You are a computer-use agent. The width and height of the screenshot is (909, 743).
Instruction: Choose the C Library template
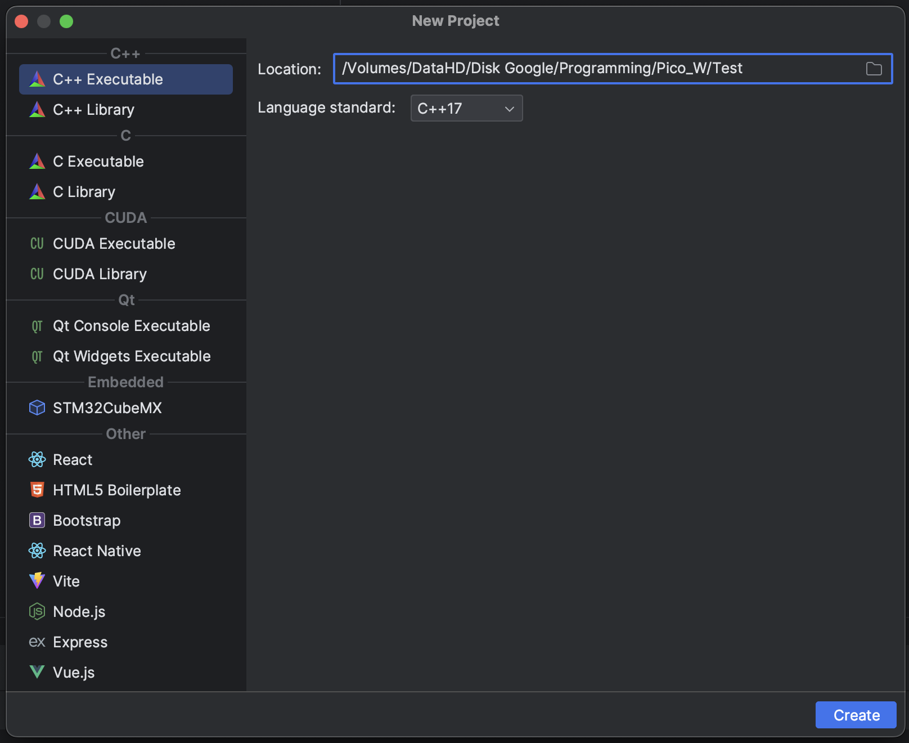click(126, 192)
